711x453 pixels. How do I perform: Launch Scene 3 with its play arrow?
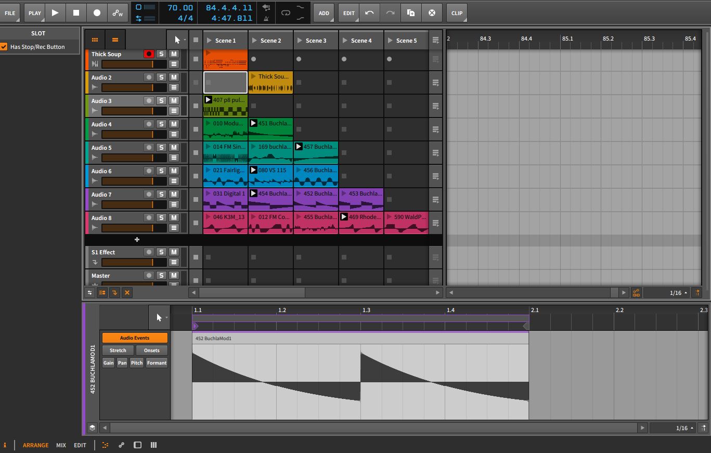300,41
